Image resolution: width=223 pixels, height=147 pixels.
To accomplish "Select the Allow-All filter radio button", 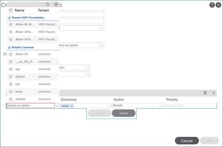I will pyautogui.click(x=11, y=54).
